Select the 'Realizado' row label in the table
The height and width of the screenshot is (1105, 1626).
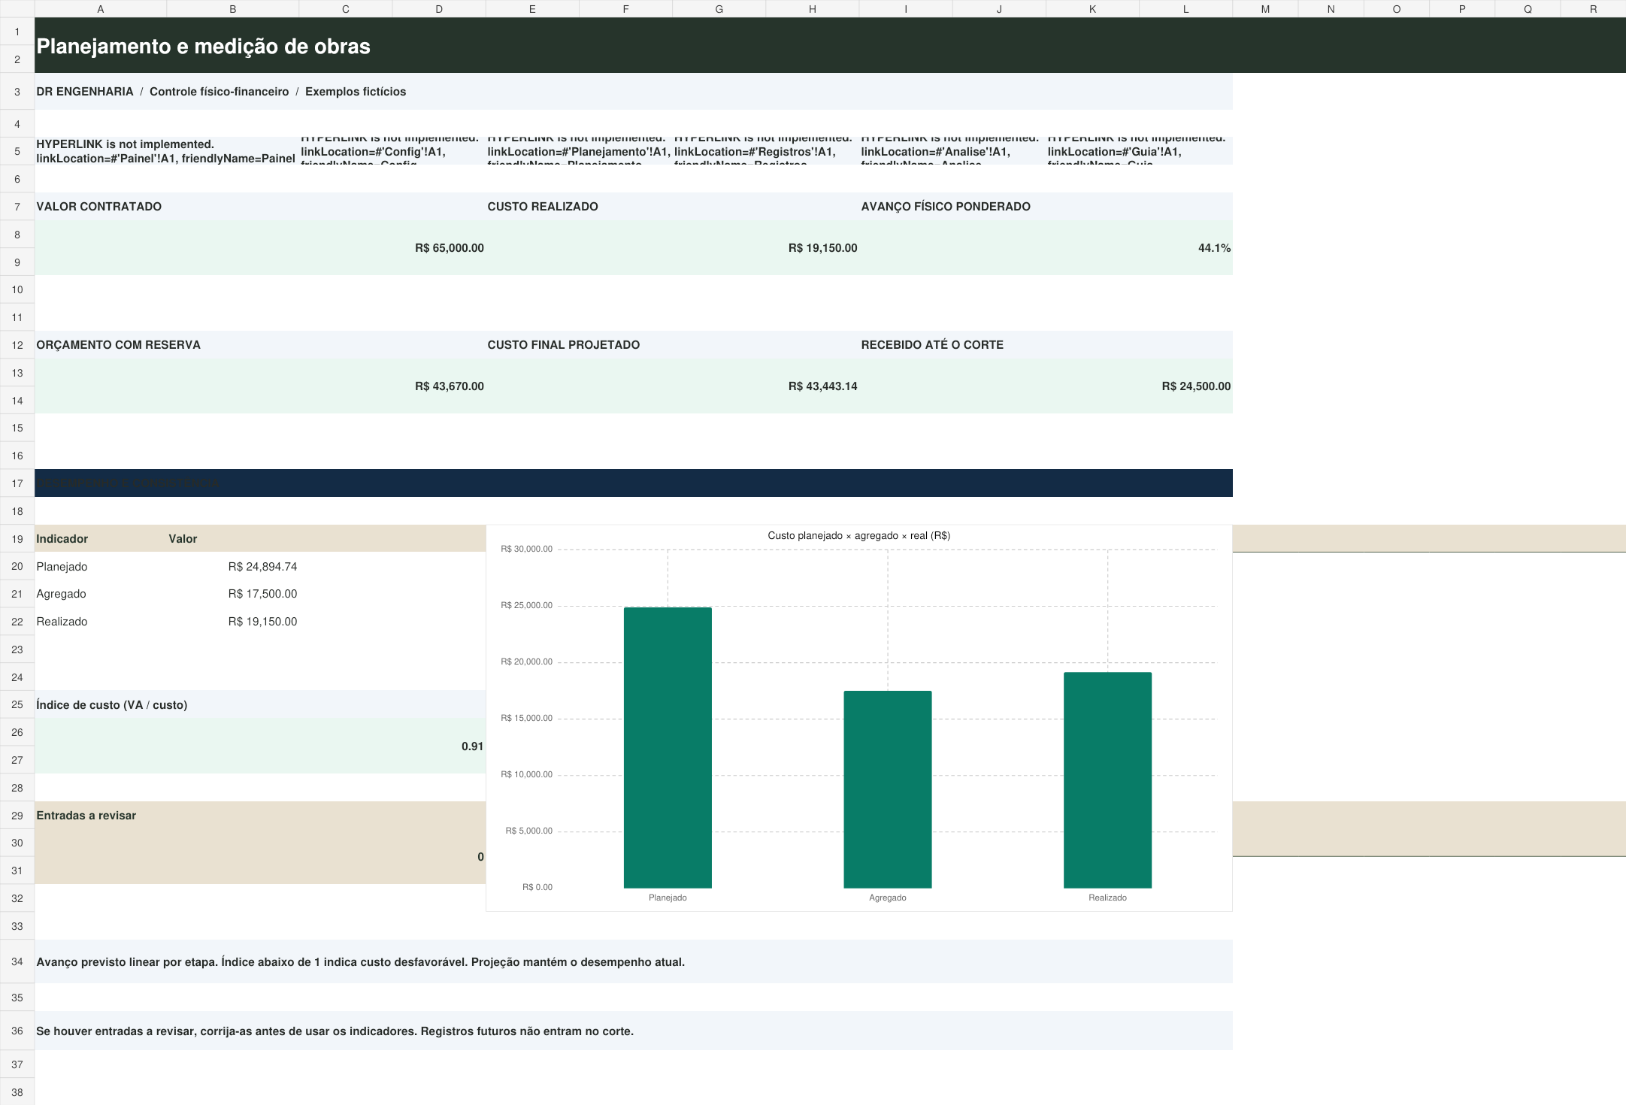click(x=62, y=622)
